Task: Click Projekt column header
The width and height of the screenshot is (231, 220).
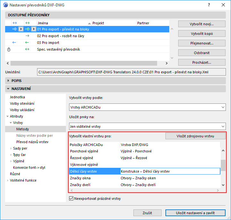Action: tap(114, 23)
